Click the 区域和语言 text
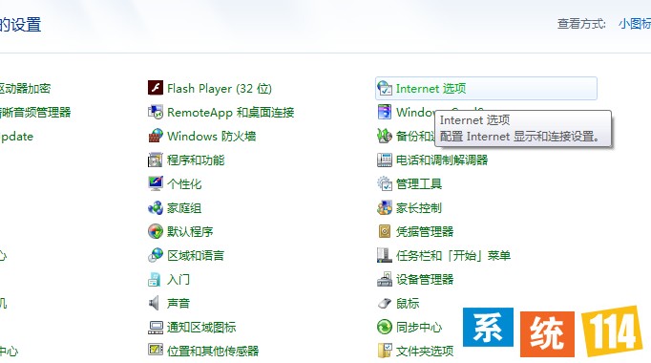This screenshot has width=651, height=363. [196, 255]
